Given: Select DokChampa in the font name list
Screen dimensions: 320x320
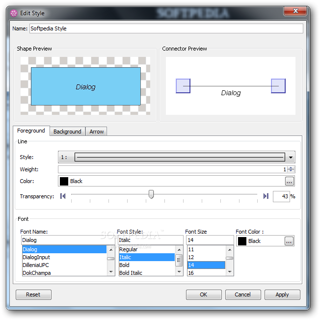Looking at the screenshot, I should point(64,273).
